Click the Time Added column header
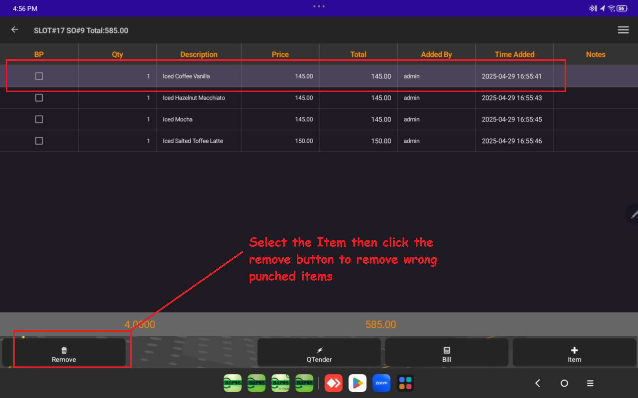Screen dimensions: 638x398 [514, 54]
